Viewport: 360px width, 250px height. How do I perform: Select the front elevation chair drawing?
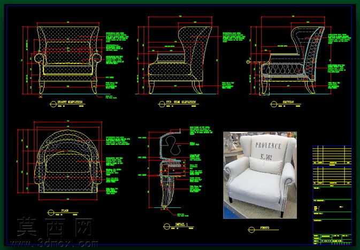pyautogui.click(x=68, y=60)
